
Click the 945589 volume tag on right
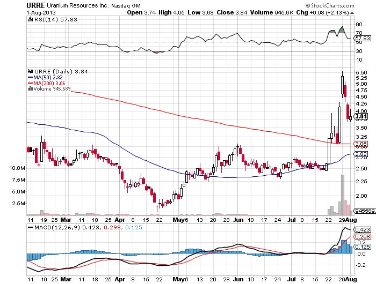point(365,211)
